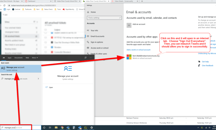The height and width of the screenshot is (130, 216).
Task: Open the Textbooks bookmark folder
Action: tap(27, 9)
